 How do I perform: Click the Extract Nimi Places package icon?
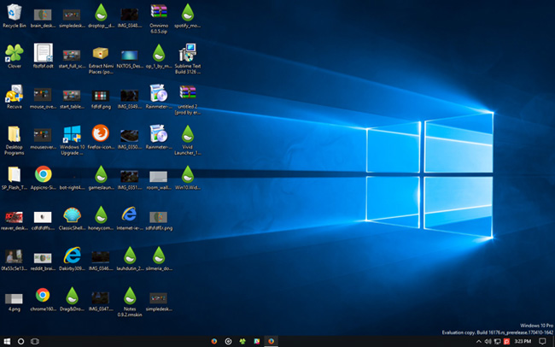point(101,52)
